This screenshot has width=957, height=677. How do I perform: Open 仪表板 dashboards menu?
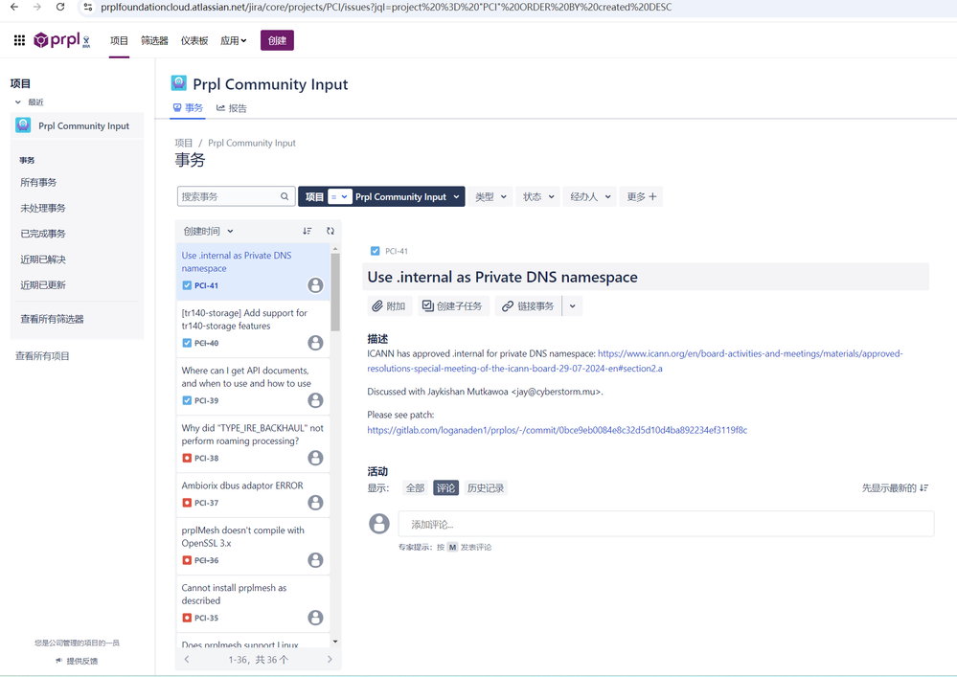[x=194, y=41]
